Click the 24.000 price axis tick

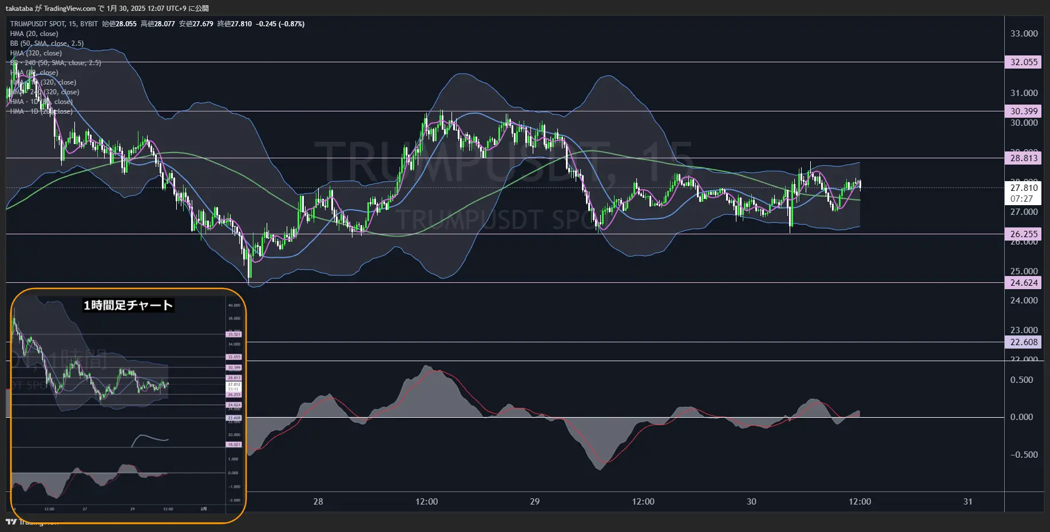coord(1024,301)
